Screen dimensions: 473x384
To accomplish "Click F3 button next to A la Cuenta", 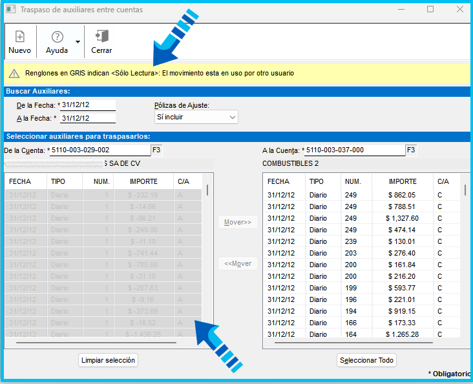I will click(411, 150).
